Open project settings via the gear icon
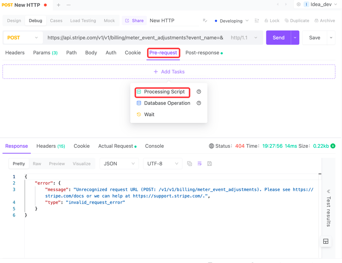 298,5
